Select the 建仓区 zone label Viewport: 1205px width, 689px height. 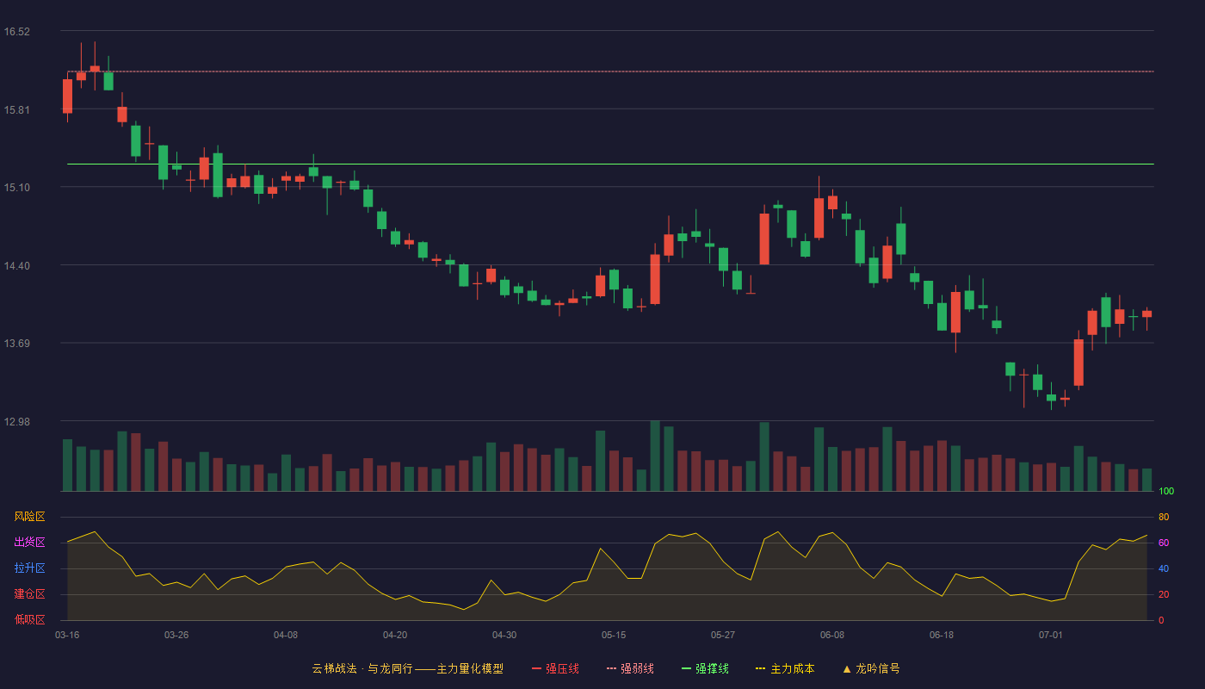tap(29, 594)
